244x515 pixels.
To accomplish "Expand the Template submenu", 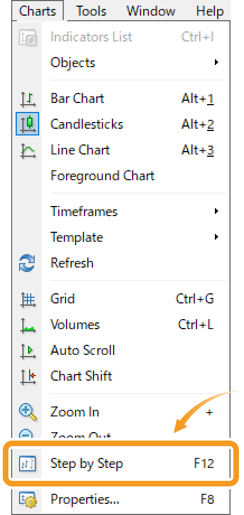I will pos(121,237).
